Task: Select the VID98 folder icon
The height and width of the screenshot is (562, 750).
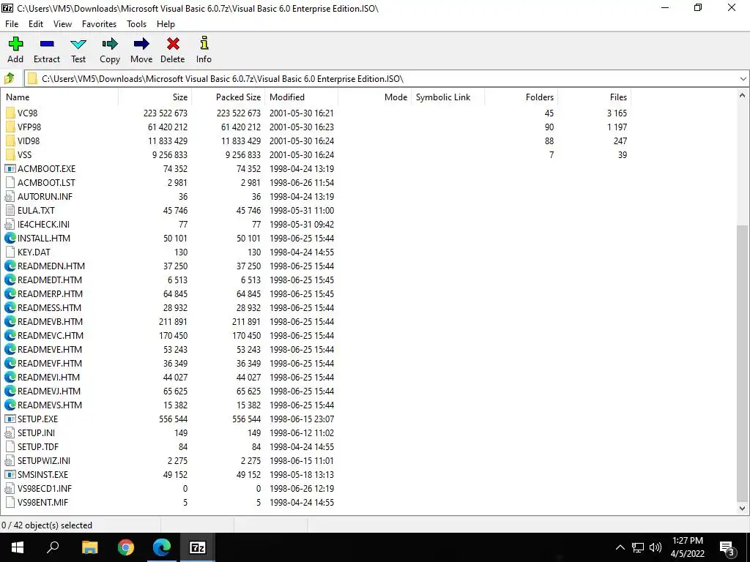Action: 10,141
